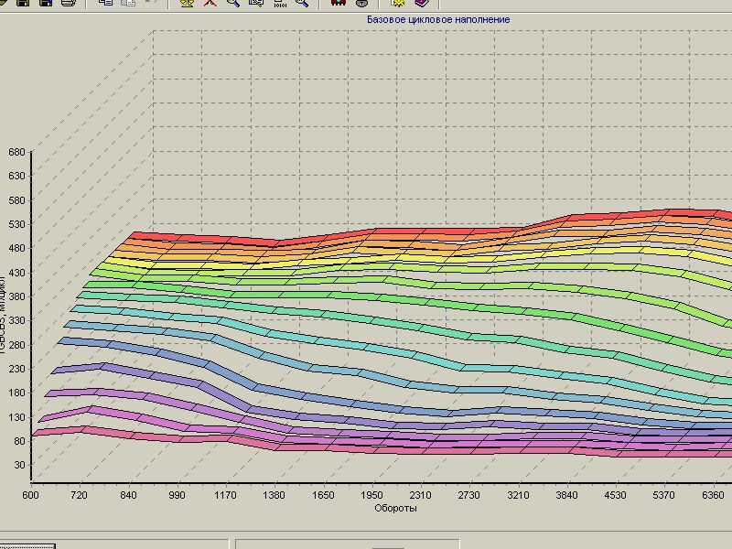Viewport: 732px width, 549px height.
Task: Click x-axis value 2310
Action: coord(421,495)
